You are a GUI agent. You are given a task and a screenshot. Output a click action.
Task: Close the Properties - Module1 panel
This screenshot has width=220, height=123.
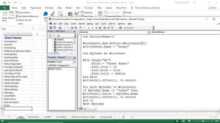(x=74, y=58)
